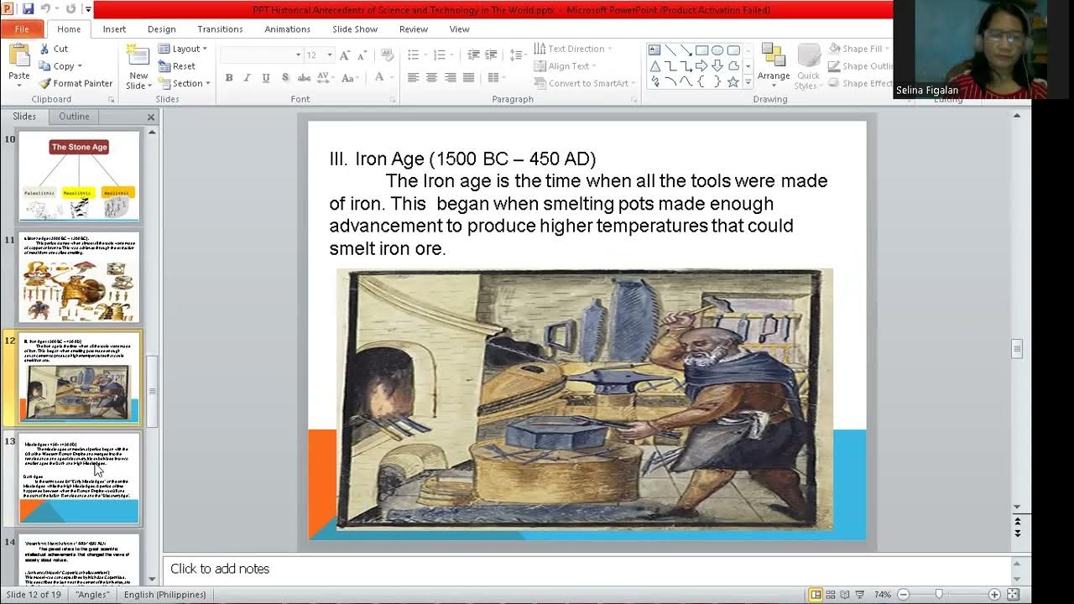Save the presentation from quick access toolbar
The width and height of the screenshot is (1074, 604).
coord(28,9)
